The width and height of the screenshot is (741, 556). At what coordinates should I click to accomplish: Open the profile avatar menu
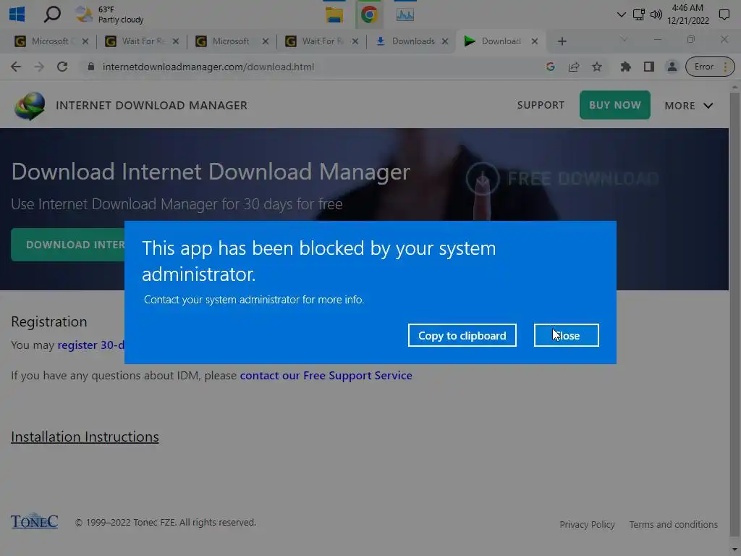pos(672,67)
